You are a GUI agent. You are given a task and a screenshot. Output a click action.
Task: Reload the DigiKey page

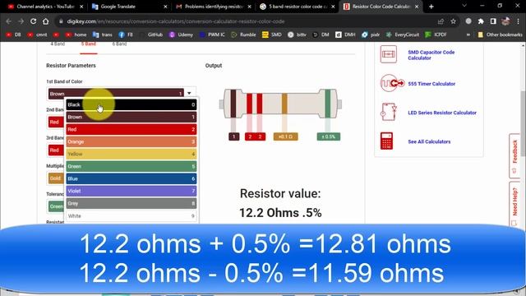[33, 21]
